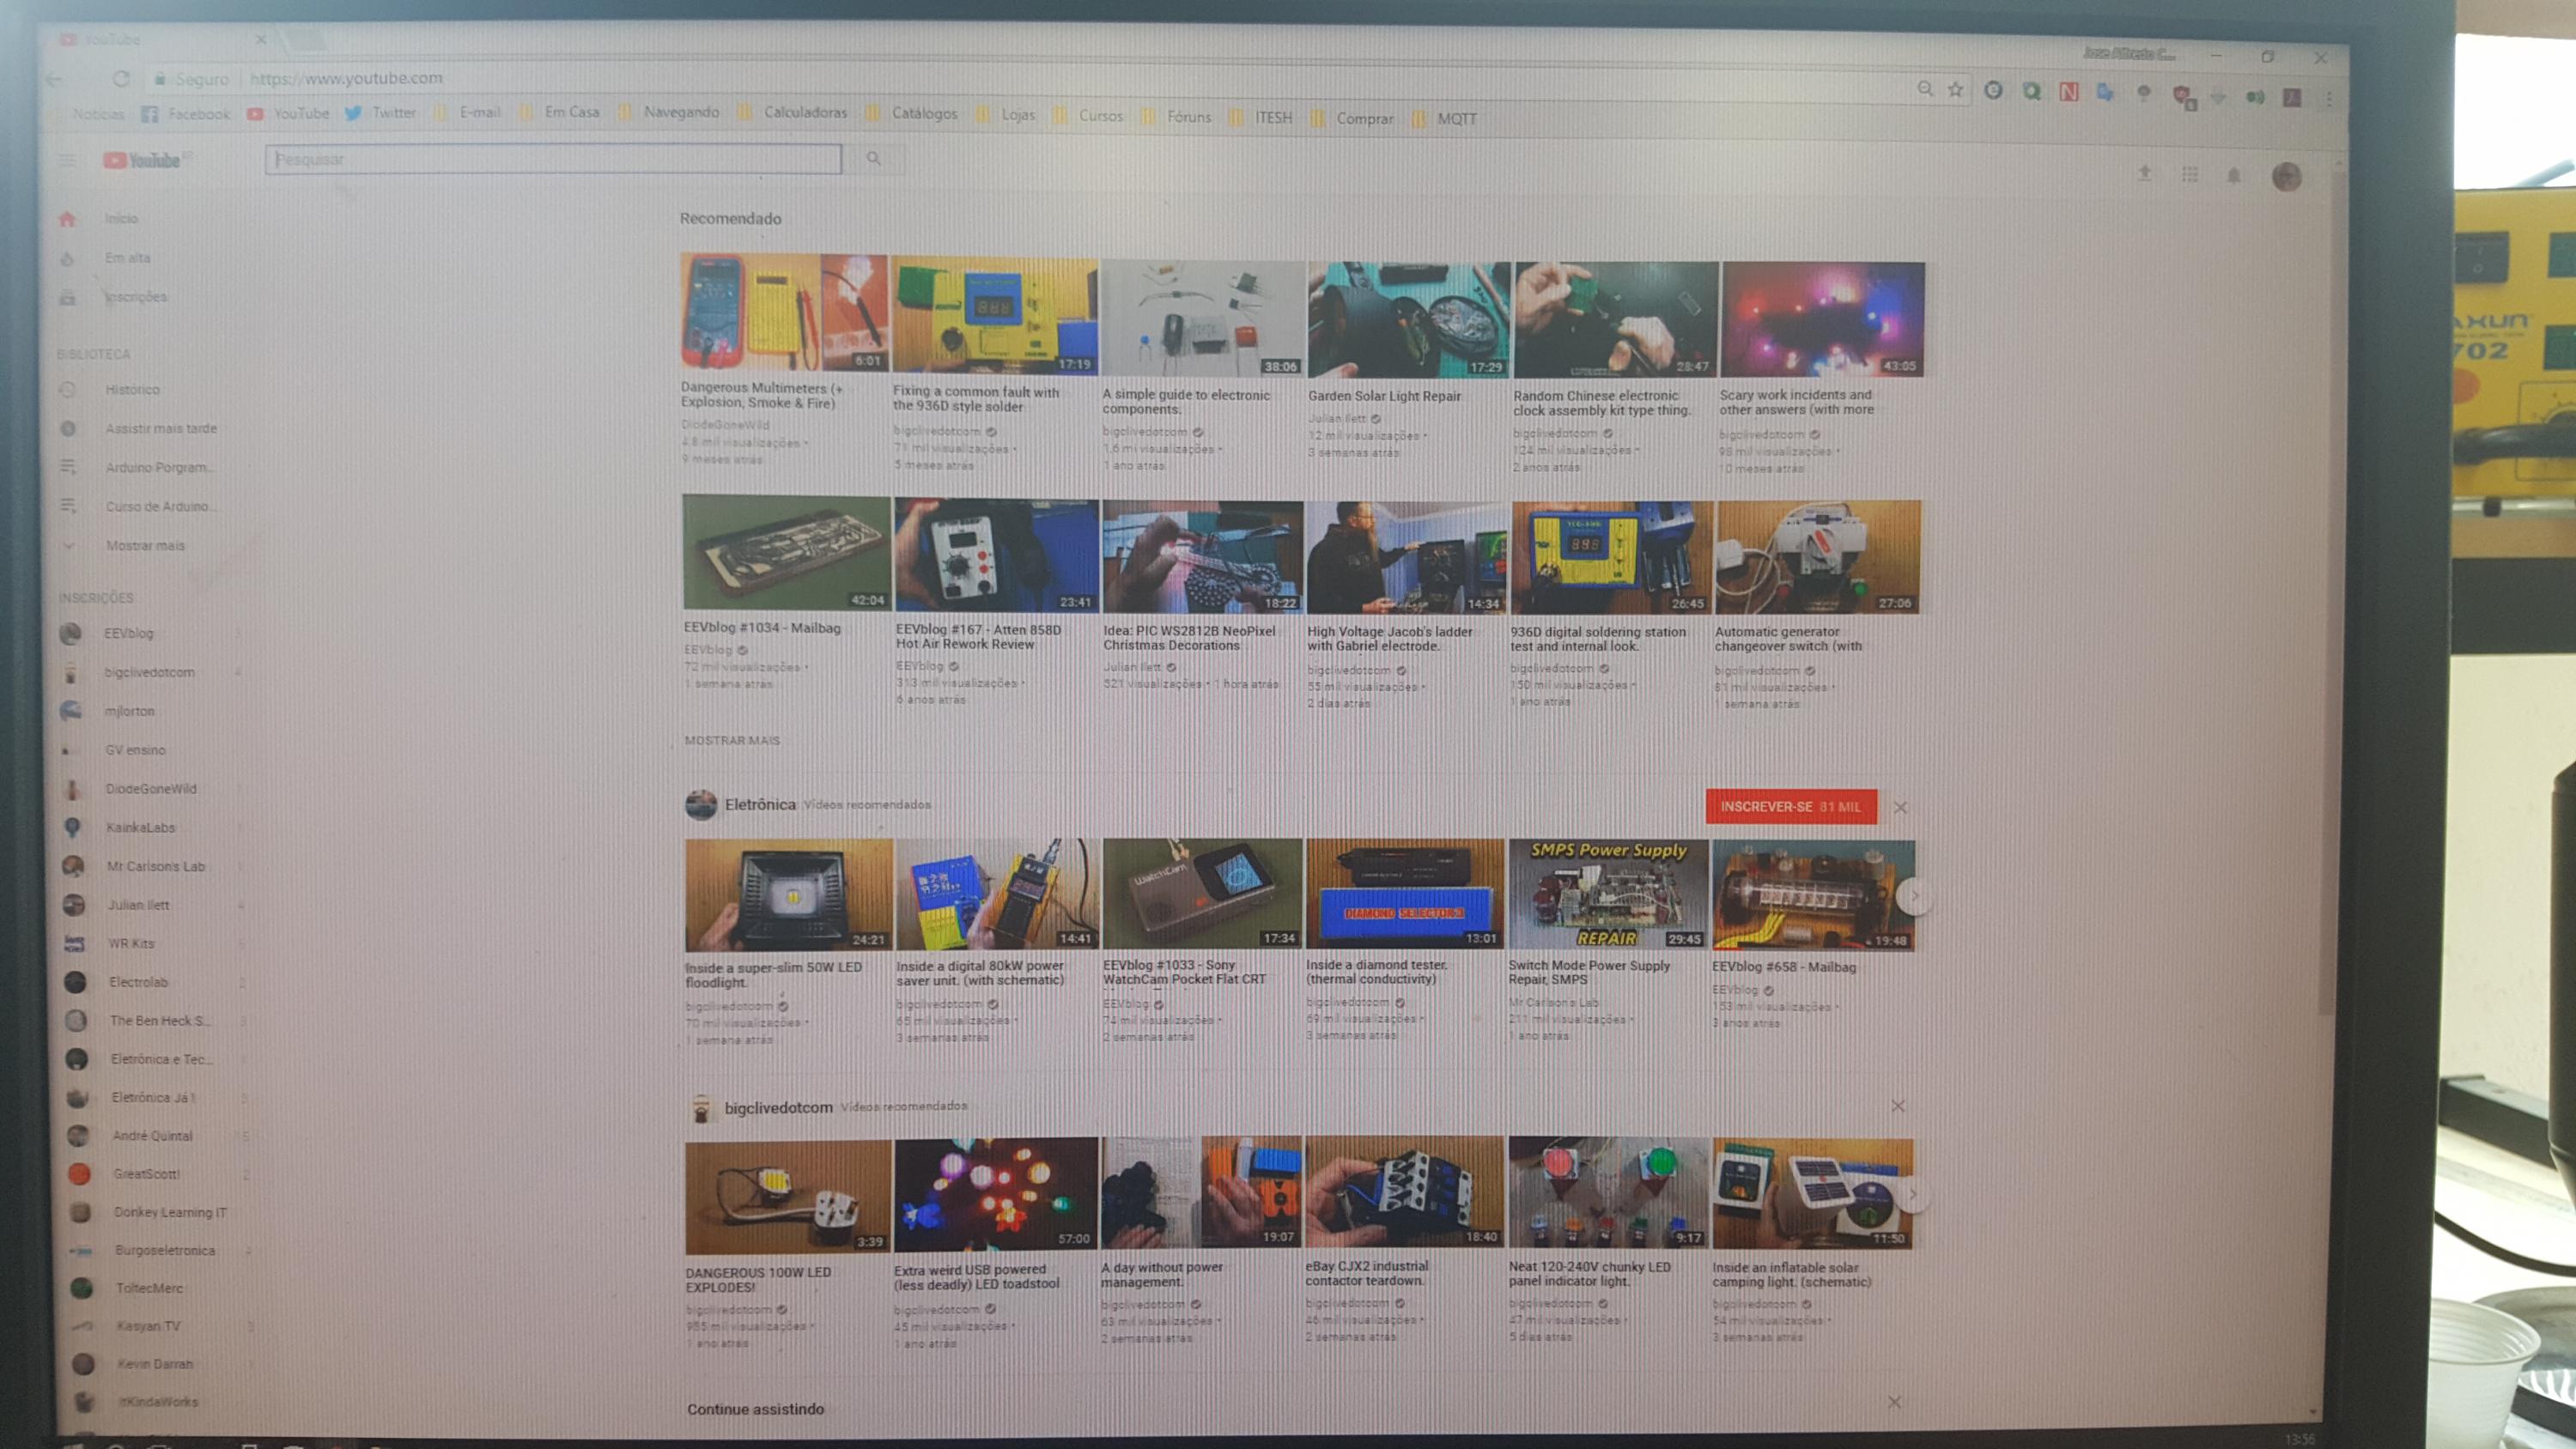This screenshot has width=2576, height=1449.
Task: Go to Em alta in sidebar
Action: click(x=127, y=258)
